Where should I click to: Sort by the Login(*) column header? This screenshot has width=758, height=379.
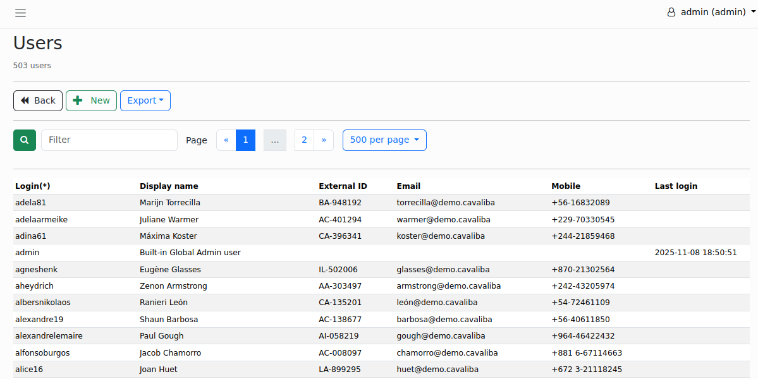click(x=33, y=186)
